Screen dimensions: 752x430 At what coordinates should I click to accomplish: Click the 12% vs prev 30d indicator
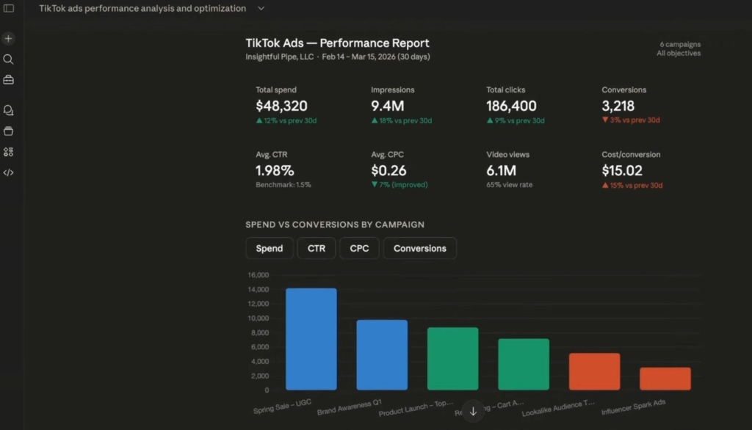(x=286, y=120)
